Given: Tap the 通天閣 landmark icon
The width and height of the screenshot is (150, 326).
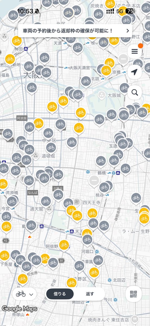Looking at the screenshot, I should 49,209.
